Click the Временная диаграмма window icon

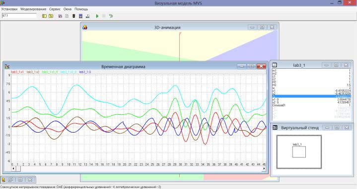7,66
